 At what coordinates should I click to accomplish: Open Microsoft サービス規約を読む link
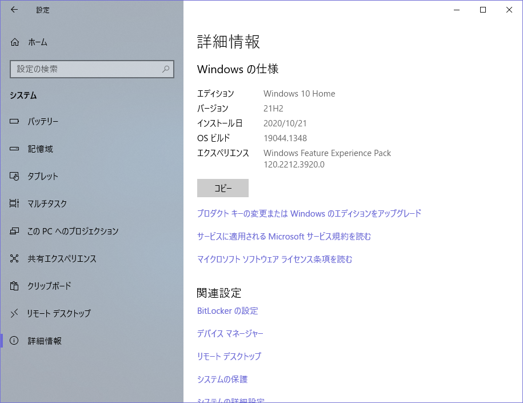(284, 236)
